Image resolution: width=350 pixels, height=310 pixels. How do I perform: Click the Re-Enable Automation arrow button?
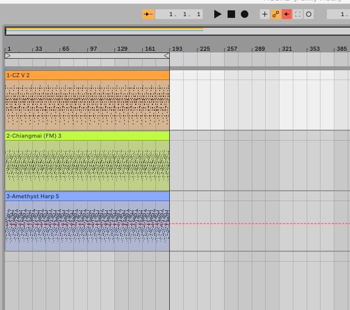coord(286,14)
